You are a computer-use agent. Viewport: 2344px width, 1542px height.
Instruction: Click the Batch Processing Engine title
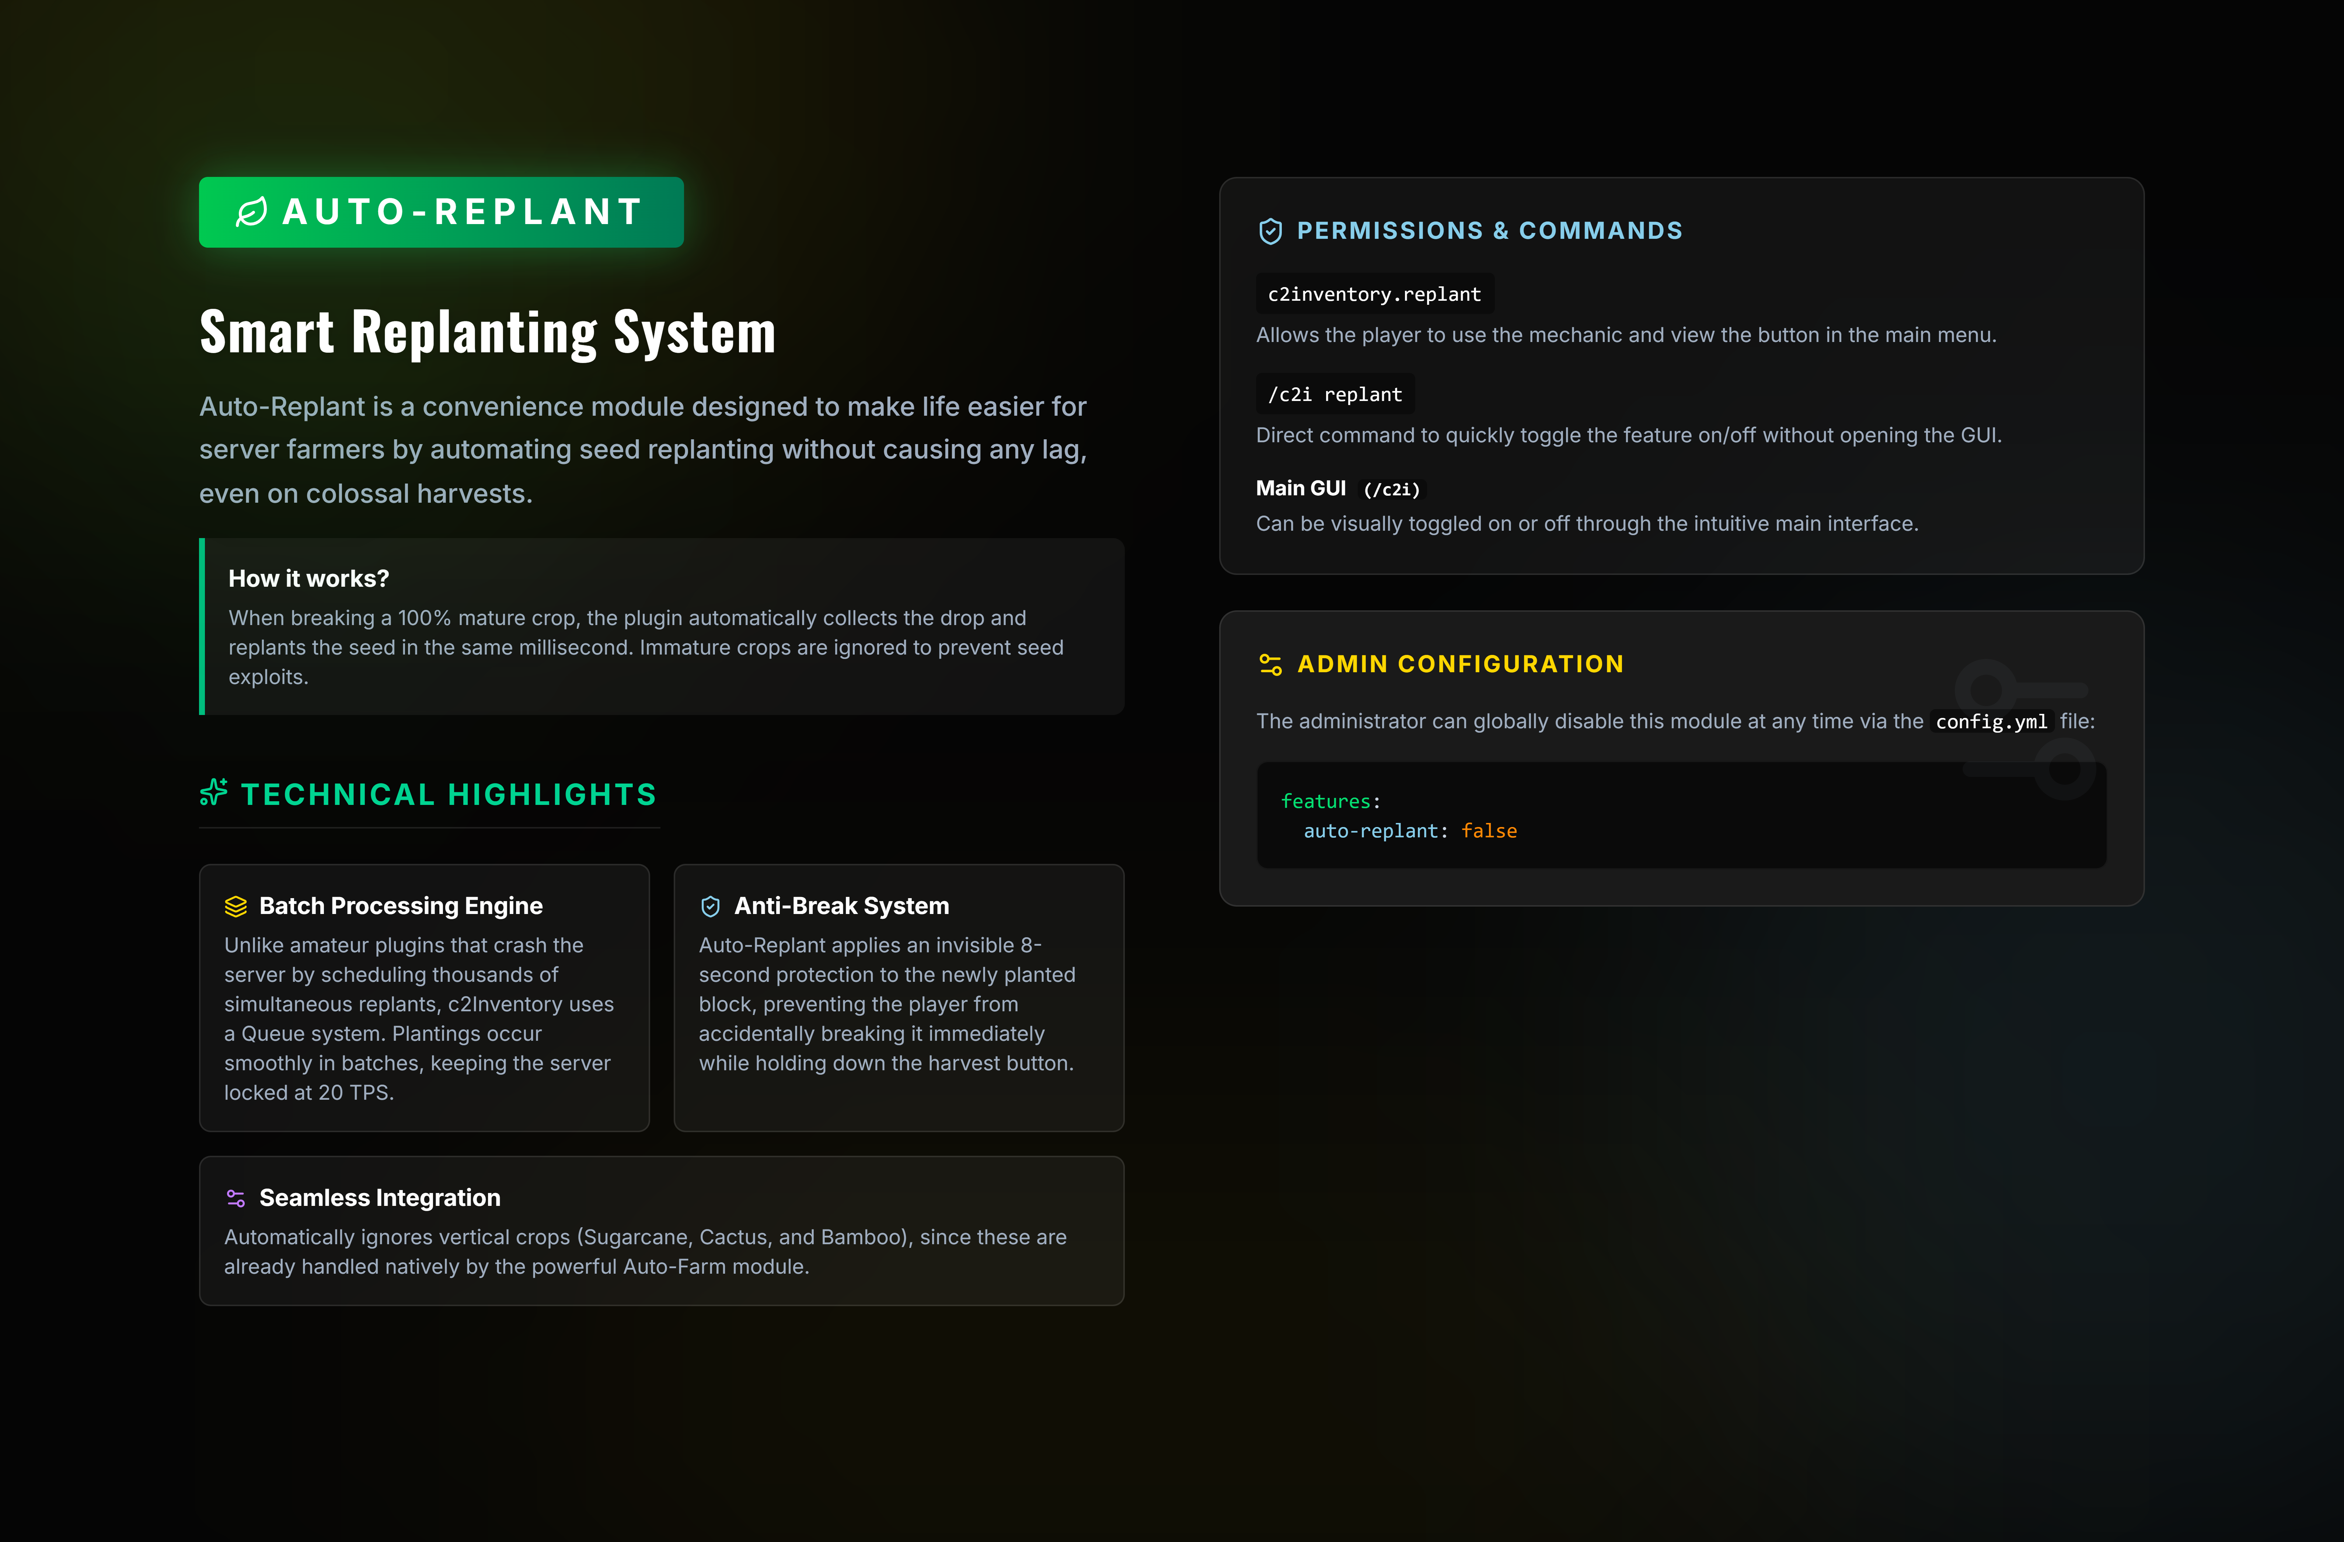coord(401,906)
